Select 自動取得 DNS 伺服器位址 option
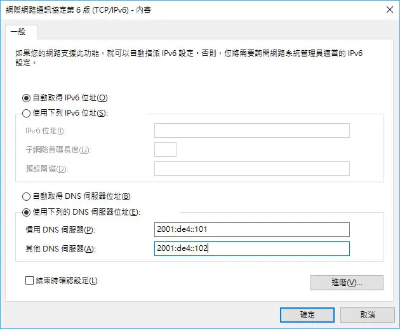Screen dimensions: 400x329 click(x=26, y=196)
